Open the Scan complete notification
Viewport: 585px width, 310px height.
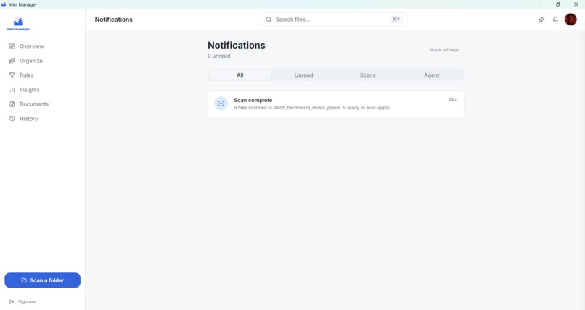(x=336, y=104)
